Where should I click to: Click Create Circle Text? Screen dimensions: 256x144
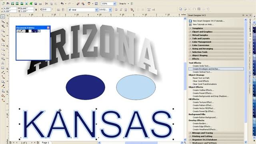click(201, 66)
